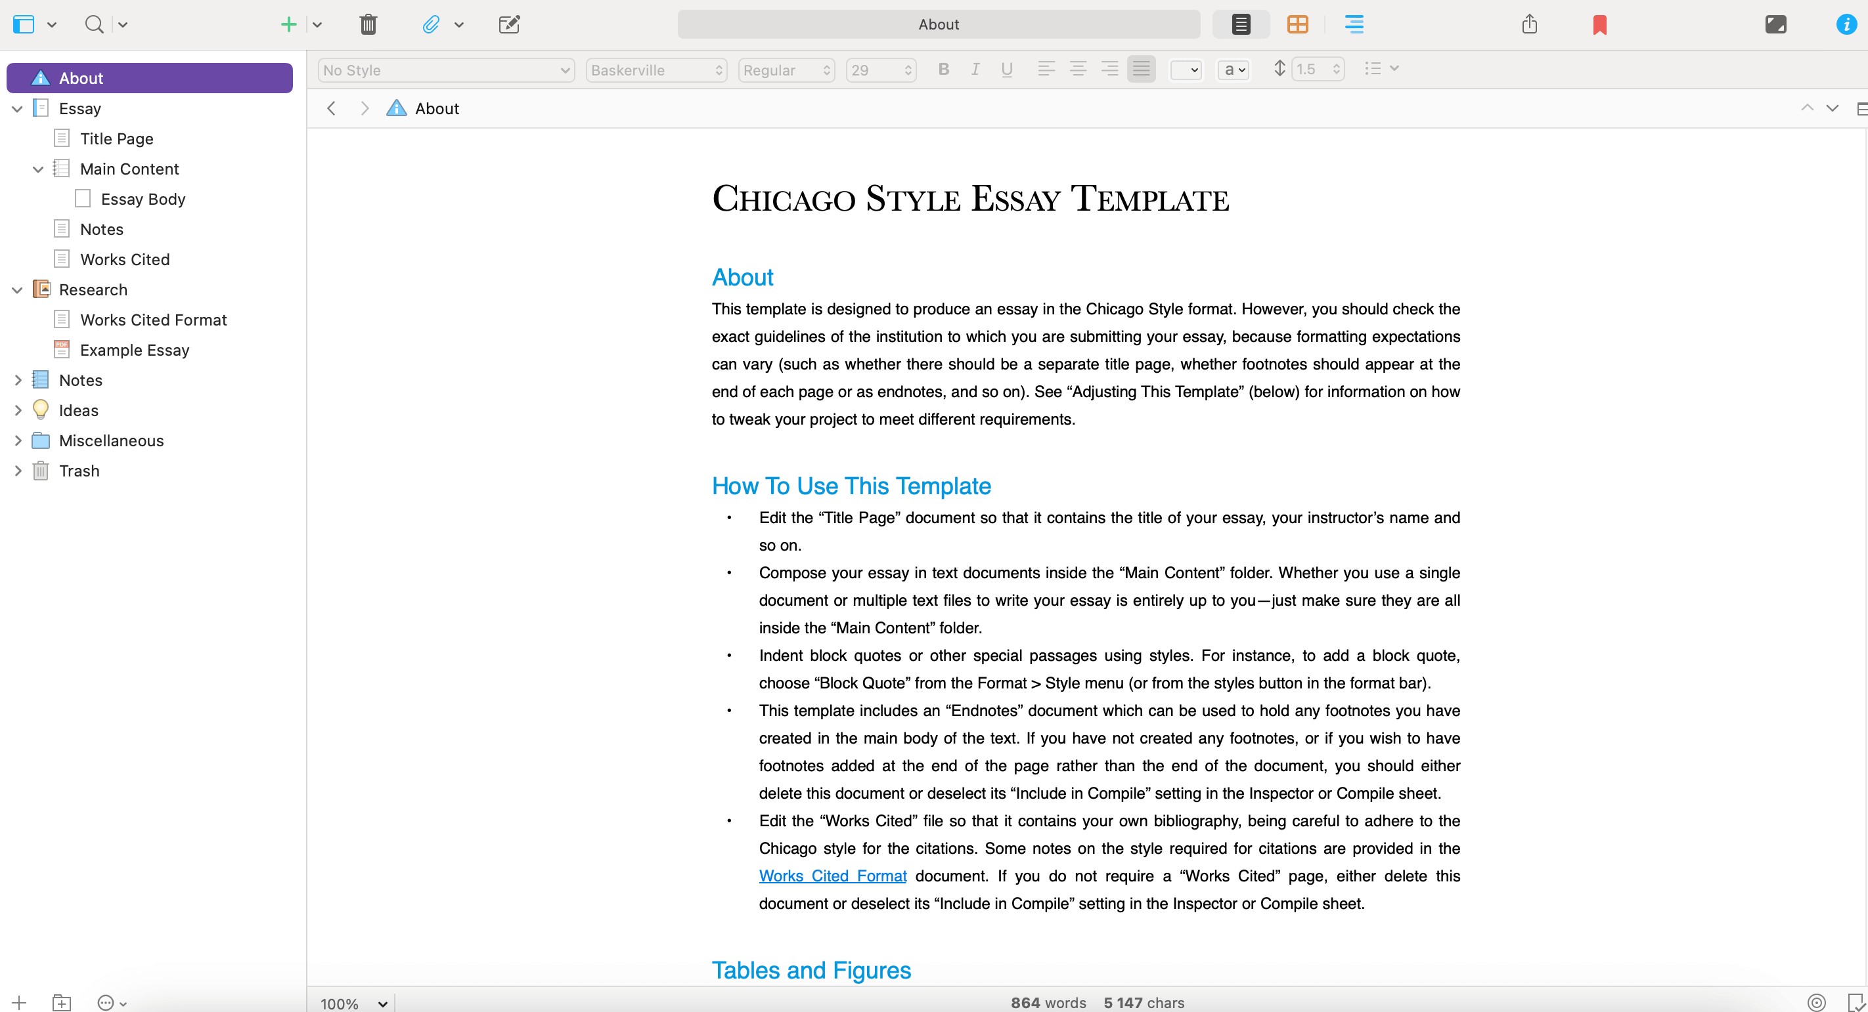
Task: Enter composition mode from the toolbar
Action: pyautogui.click(x=1775, y=25)
